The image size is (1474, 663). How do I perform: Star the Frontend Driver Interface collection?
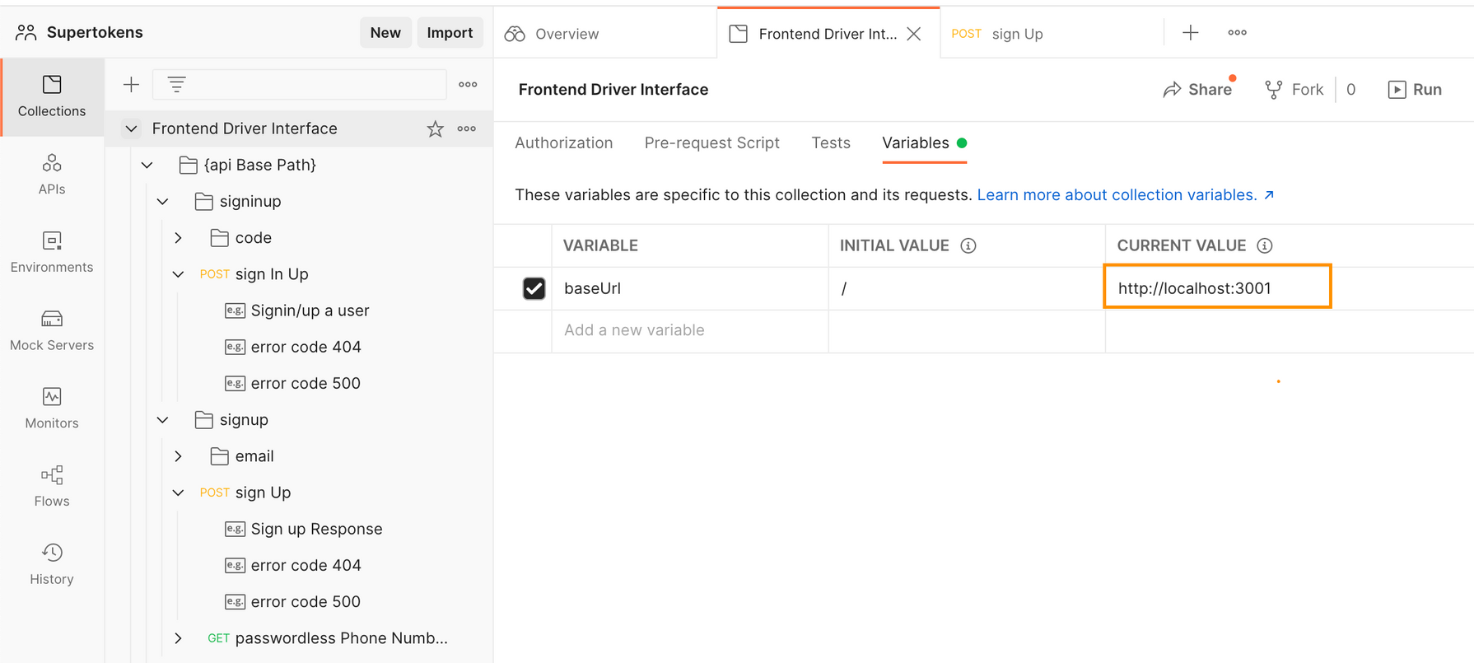(x=435, y=129)
